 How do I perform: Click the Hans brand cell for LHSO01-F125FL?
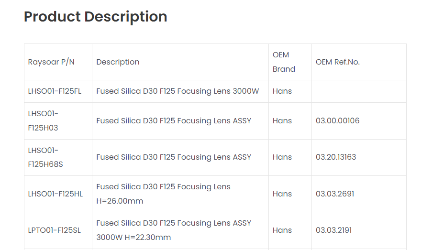282,91
